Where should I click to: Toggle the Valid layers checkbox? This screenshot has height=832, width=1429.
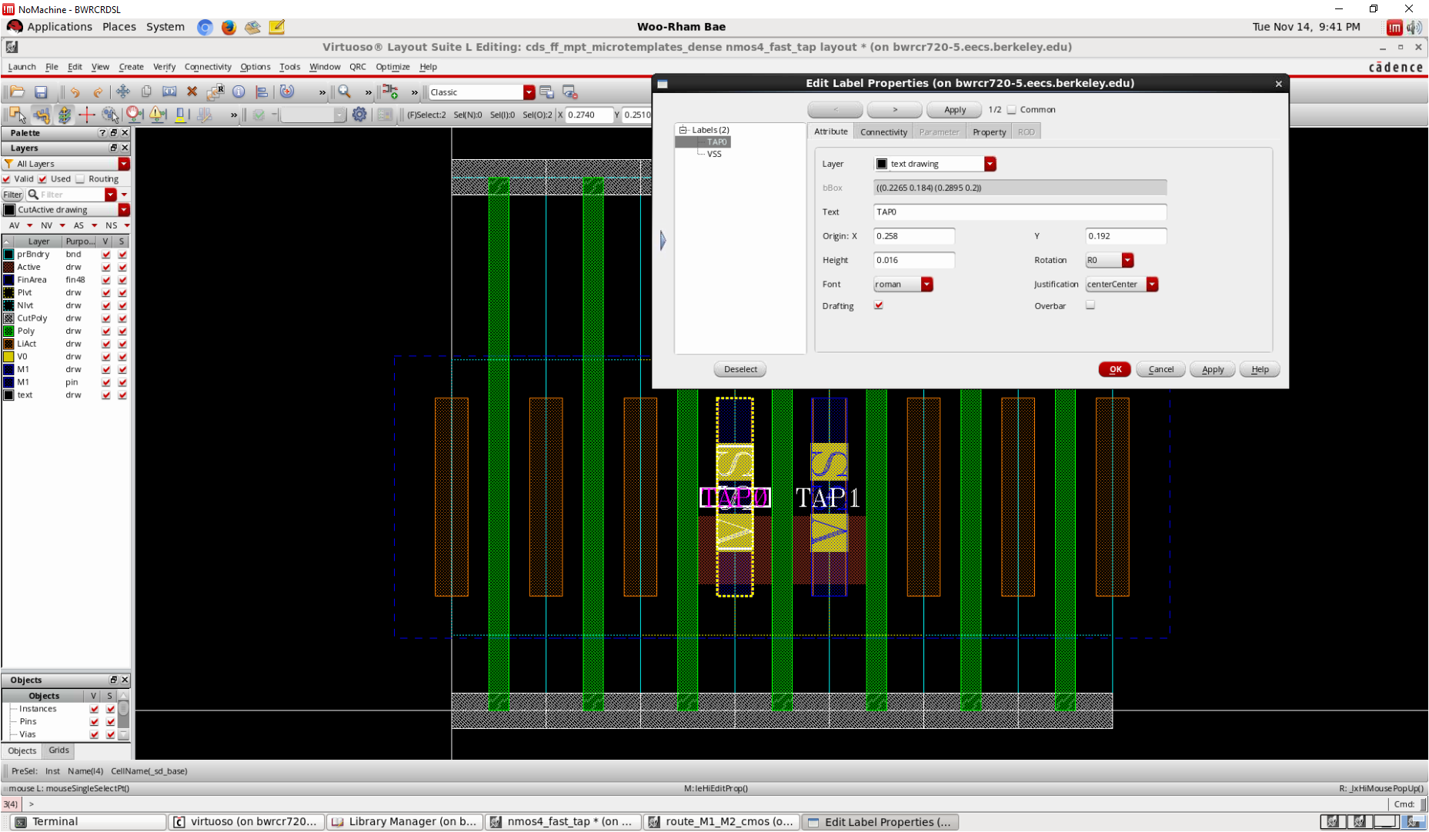(x=7, y=179)
